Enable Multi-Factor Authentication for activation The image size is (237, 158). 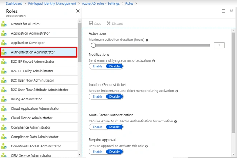tap(98, 127)
